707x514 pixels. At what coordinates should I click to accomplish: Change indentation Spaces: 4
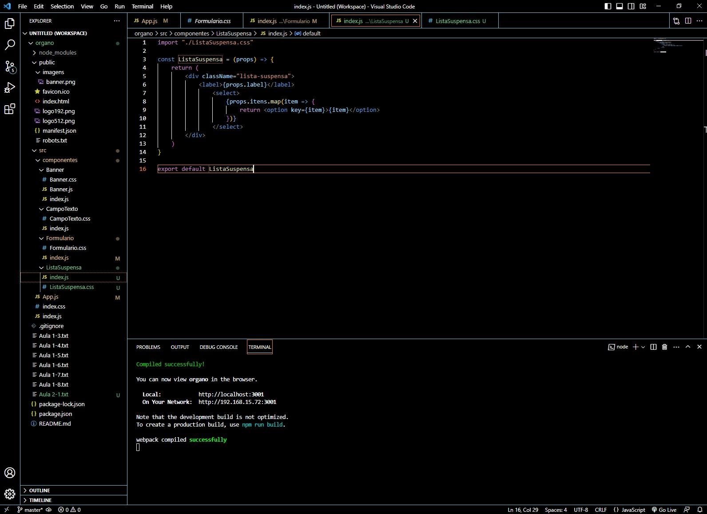[556, 510]
